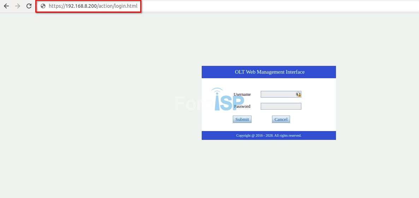
Task: Click the greyed forward arrow button
Action: click(18, 6)
